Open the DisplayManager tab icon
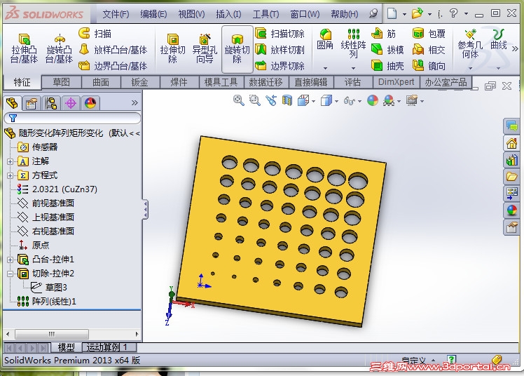The image size is (524, 376). click(x=90, y=103)
